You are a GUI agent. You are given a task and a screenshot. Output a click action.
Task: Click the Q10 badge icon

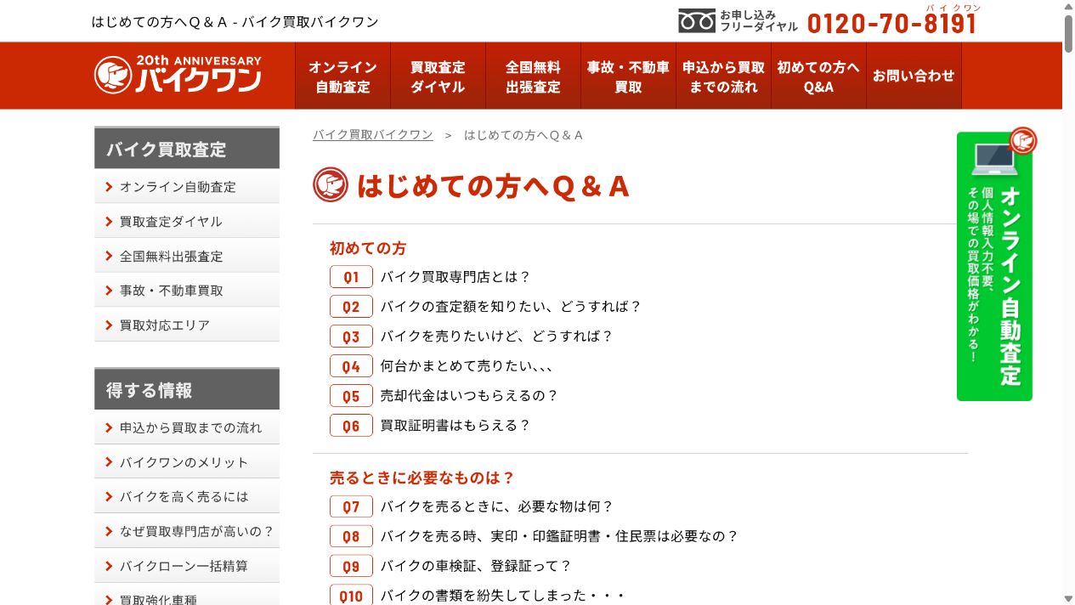click(351, 596)
